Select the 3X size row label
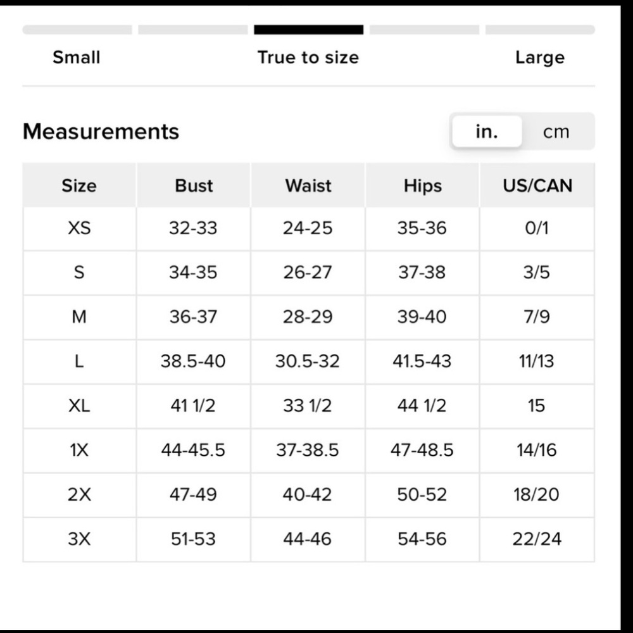This screenshot has height=633, width=633. pos(79,539)
